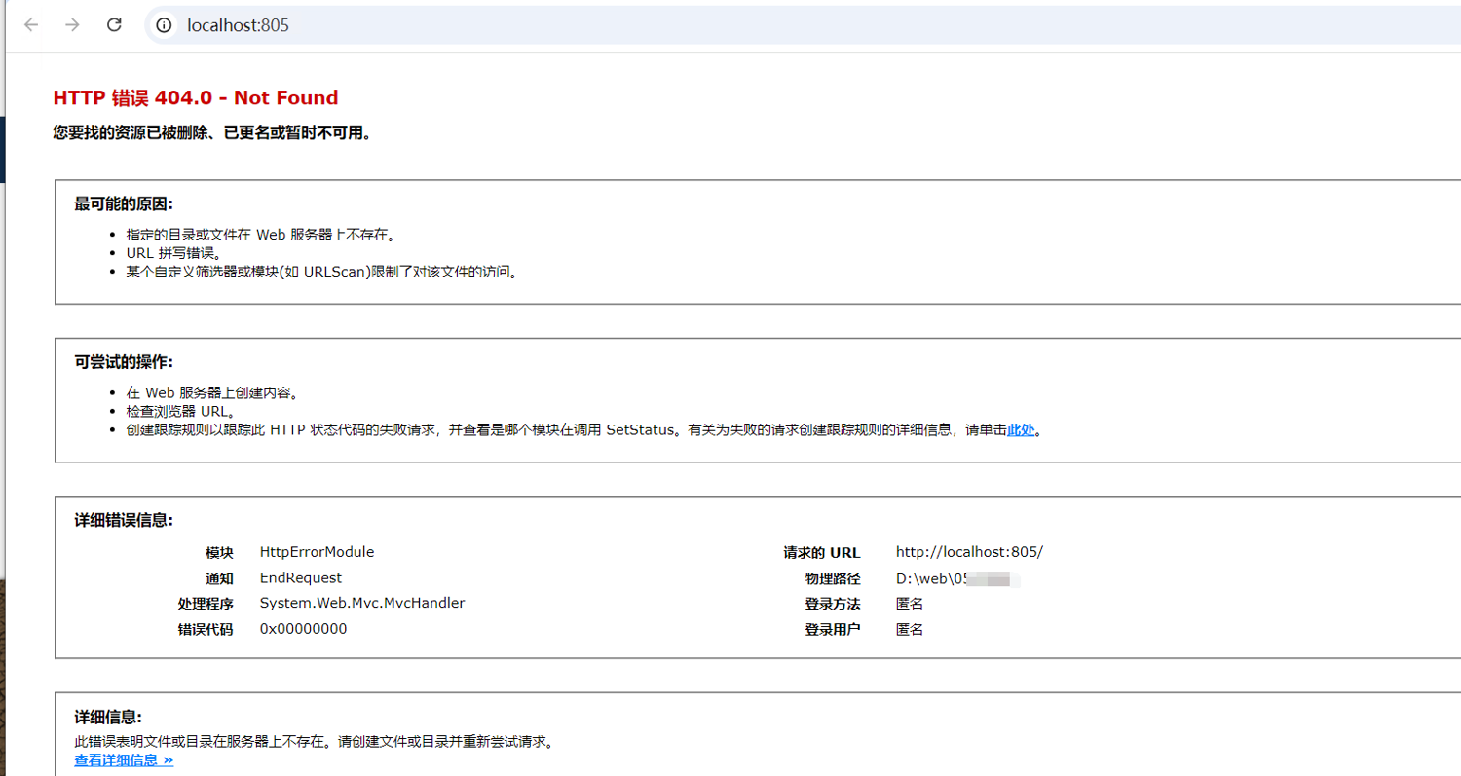
Task: Open the 此处 tracing rules link
Action: tap(1020, 430)
